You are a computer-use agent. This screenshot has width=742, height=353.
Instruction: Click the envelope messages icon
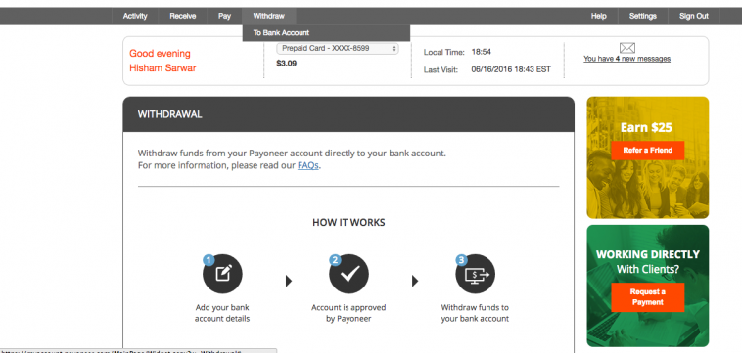click(627, 48)
